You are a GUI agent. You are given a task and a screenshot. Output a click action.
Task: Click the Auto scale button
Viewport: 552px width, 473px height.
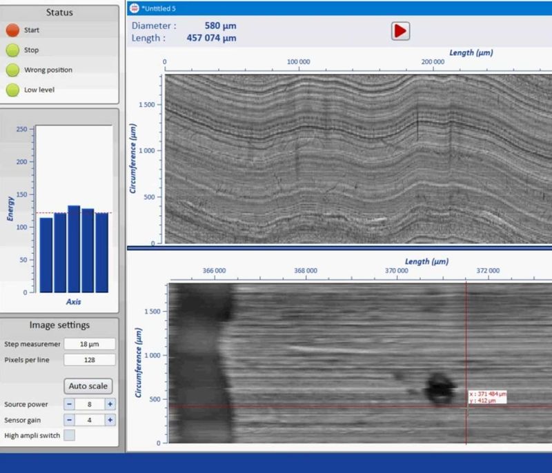tap(89, 386)
